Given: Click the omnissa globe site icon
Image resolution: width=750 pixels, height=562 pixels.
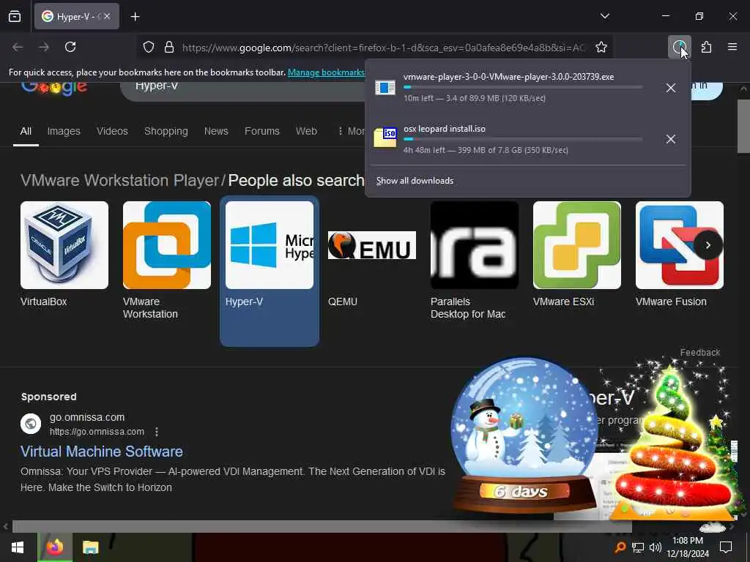Looking at the screenshot, I should pyautogui.click(x=31, y=424).
